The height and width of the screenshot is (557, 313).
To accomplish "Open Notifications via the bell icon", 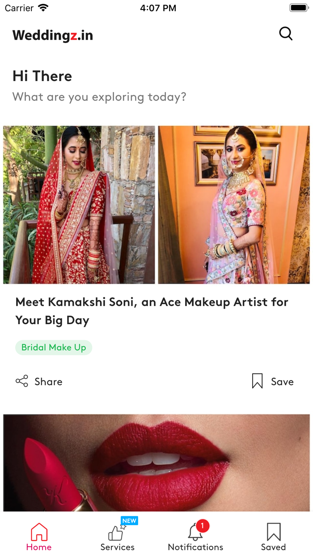I will tap(195, 533).
